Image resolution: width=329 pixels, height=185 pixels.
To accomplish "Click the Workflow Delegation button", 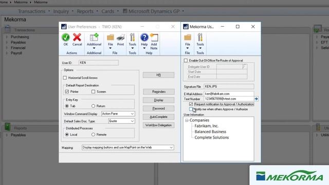I will (x=159, y=125).
